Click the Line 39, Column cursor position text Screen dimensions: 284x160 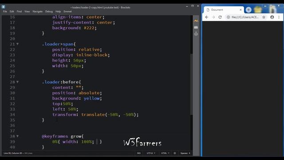coord(13,153)
